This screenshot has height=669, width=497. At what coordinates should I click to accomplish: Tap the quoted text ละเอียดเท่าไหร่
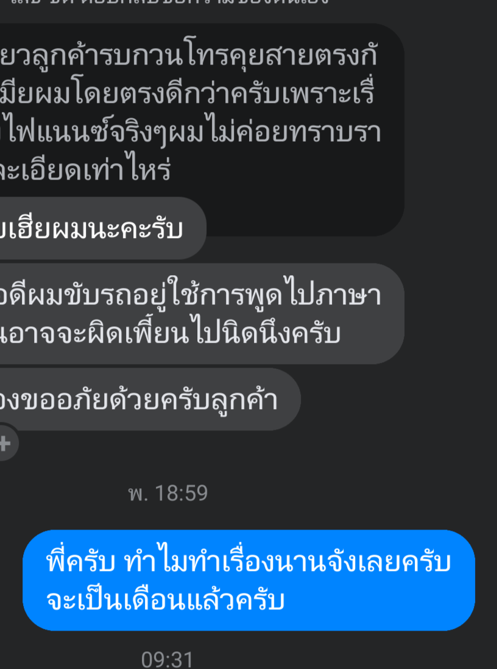pyautogui.click(x=85, y=170)
